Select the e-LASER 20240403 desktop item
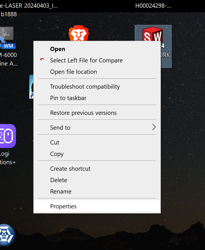205x250 pixels. (28, 6)
